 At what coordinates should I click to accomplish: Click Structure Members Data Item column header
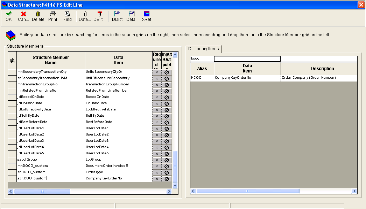(119, 60)
